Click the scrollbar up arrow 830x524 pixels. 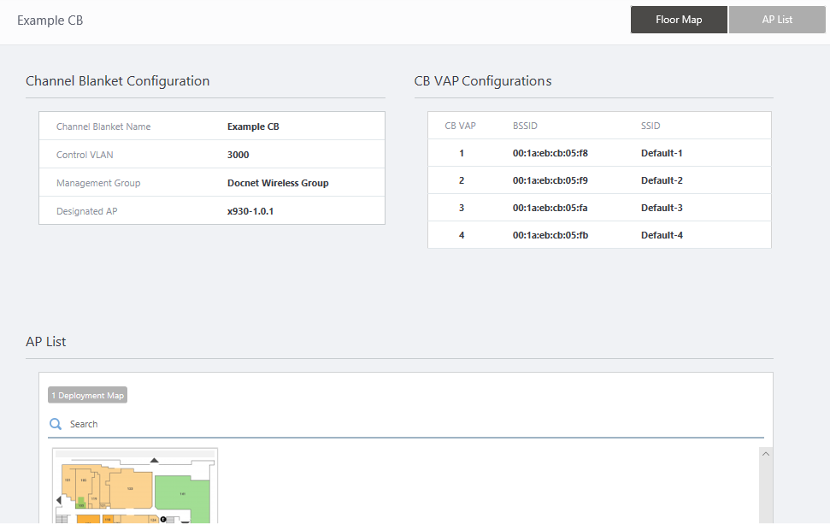pos(765,454)
